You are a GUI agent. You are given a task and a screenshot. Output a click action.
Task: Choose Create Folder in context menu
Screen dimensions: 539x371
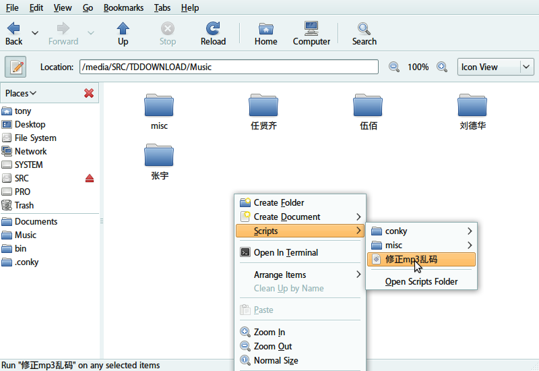point(300,202)
